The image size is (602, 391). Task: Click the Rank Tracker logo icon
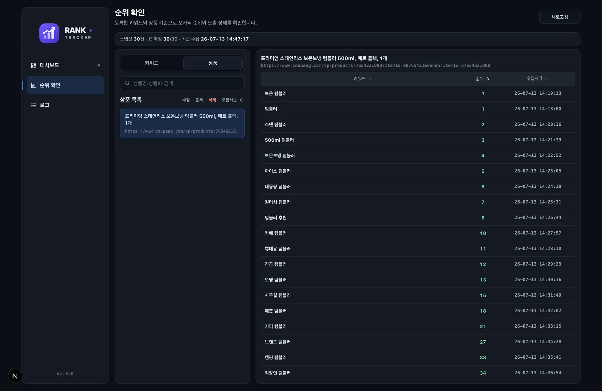(x=49, y=33)
